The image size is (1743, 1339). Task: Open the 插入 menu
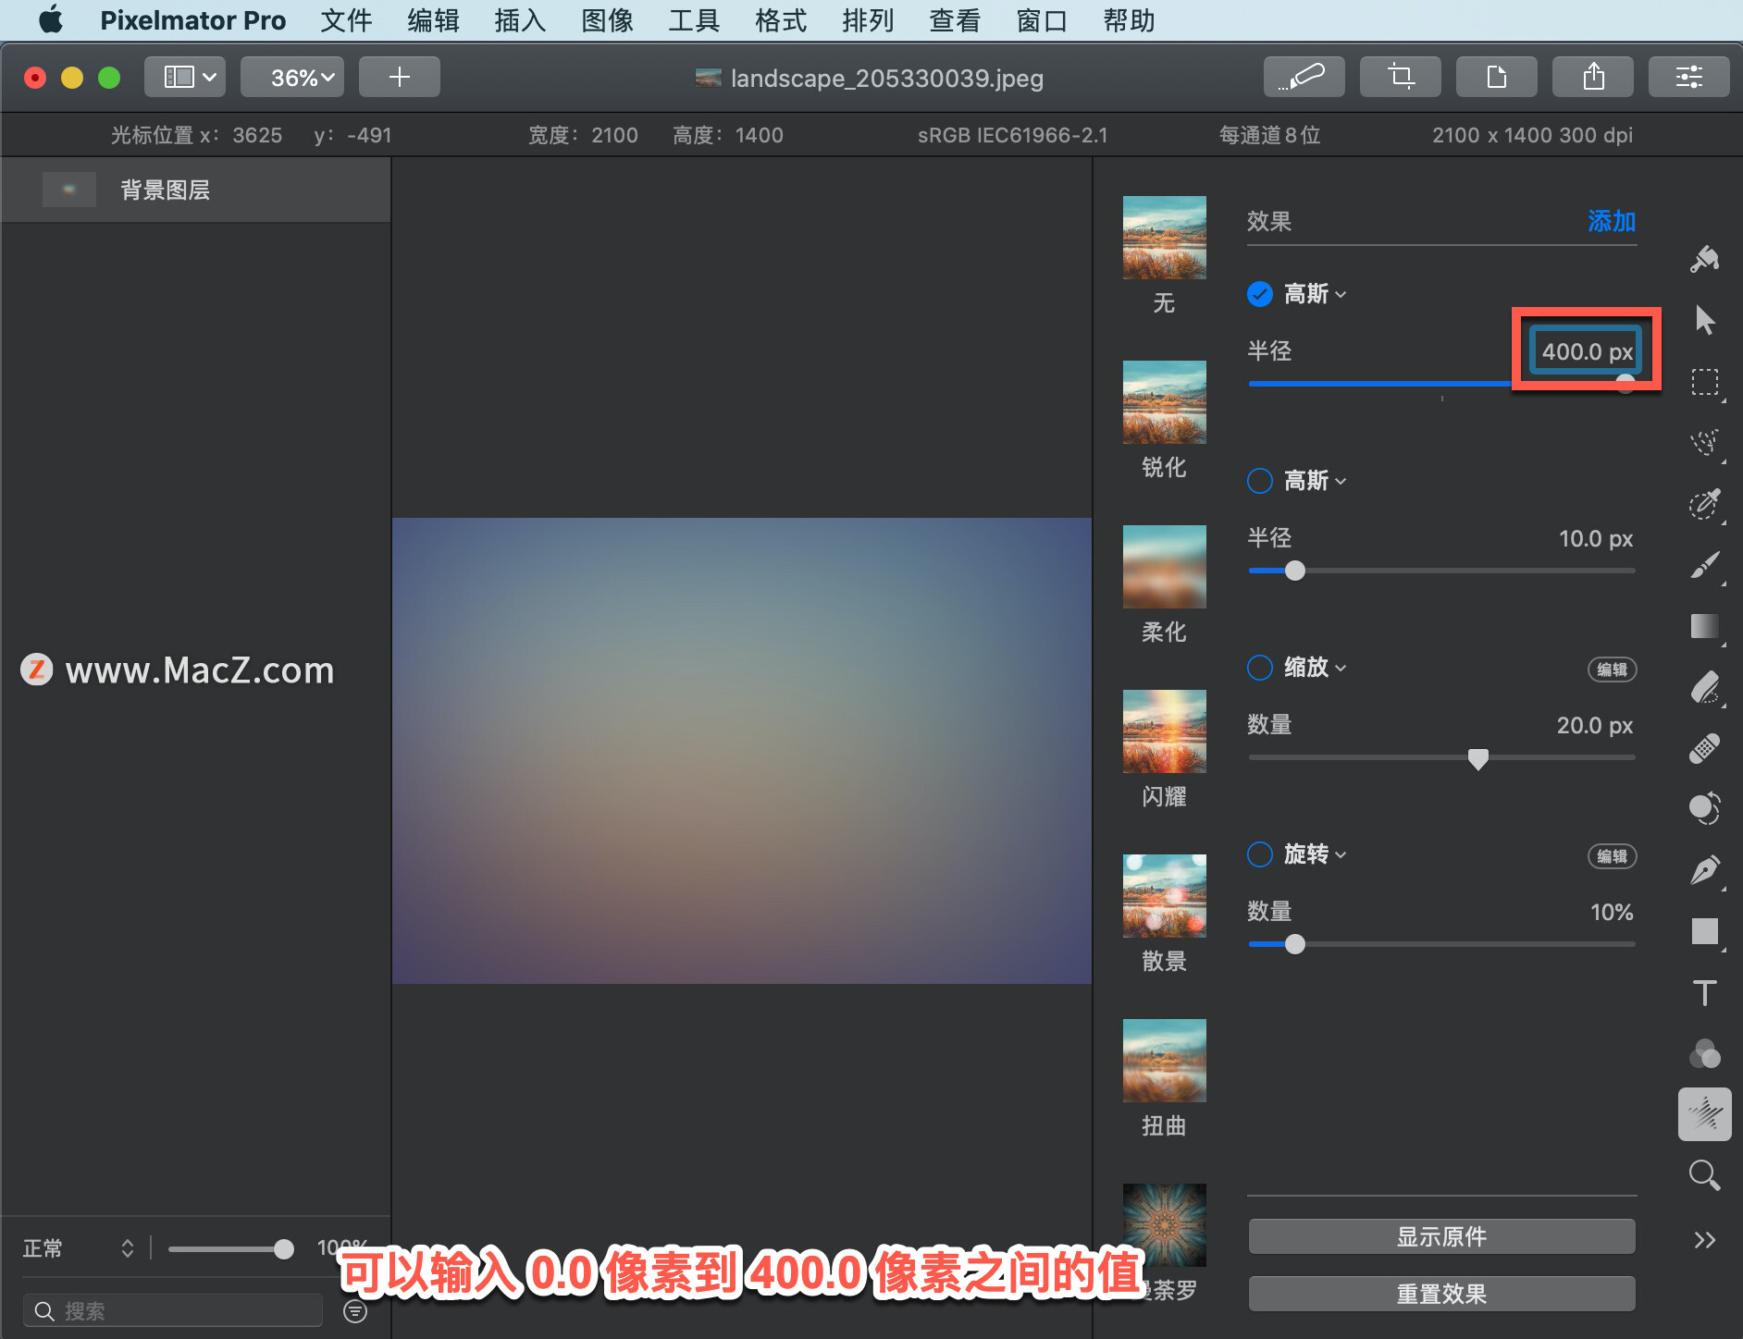pos(520,20)
